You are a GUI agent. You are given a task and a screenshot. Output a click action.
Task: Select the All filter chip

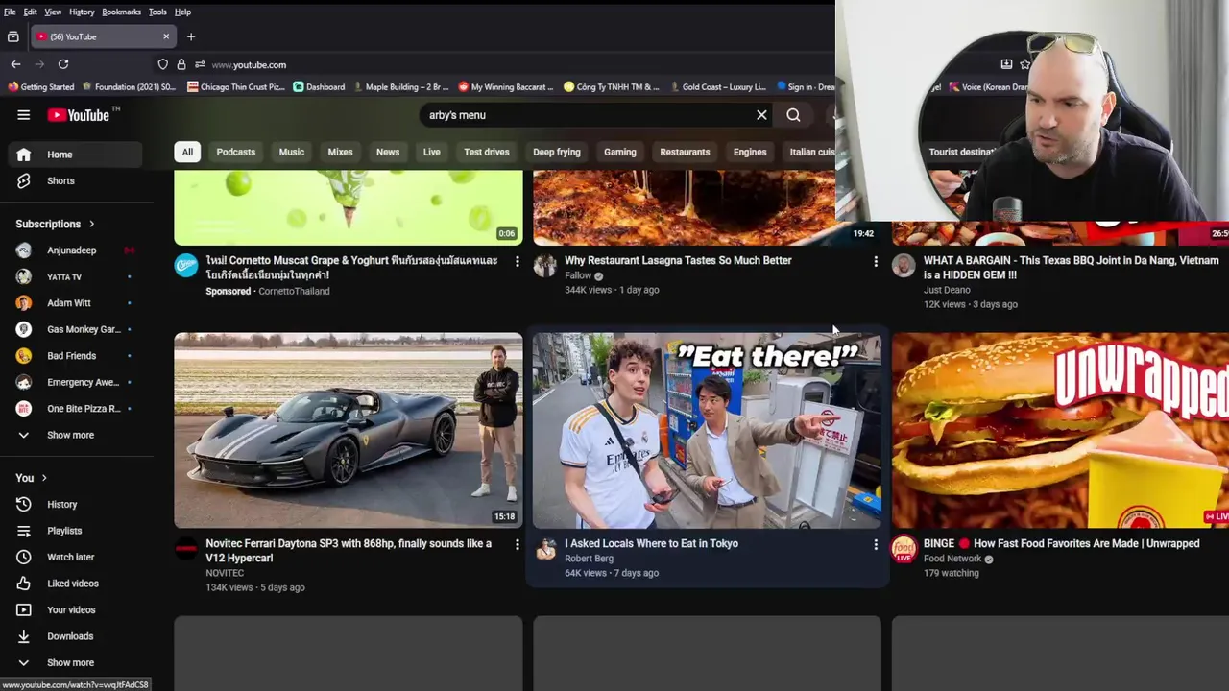pyautogui.click(x=187, y=152)
